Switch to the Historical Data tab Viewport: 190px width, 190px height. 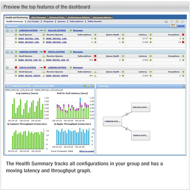tap(57, 17)
